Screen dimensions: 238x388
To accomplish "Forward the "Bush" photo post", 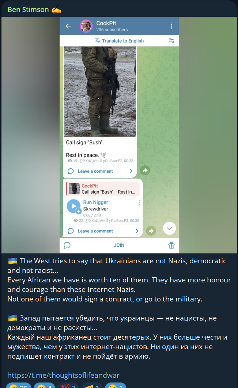I will (x=145, y=170).
